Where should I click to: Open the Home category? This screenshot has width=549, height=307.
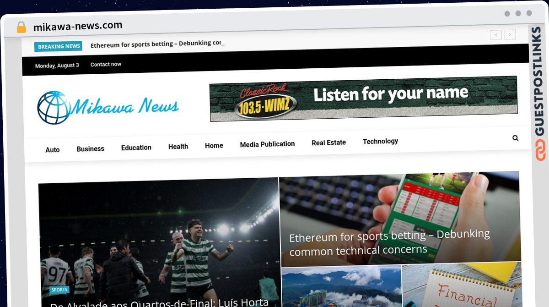coord(214,146)
